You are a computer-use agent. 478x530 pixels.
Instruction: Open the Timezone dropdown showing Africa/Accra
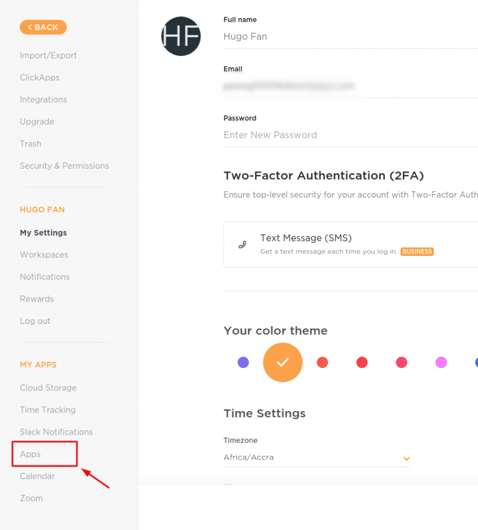tap(406, 458)
